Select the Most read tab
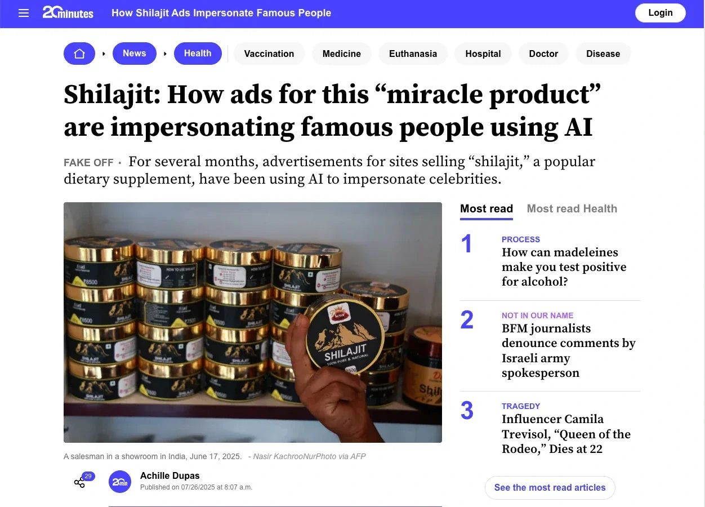 pos(487,208)
